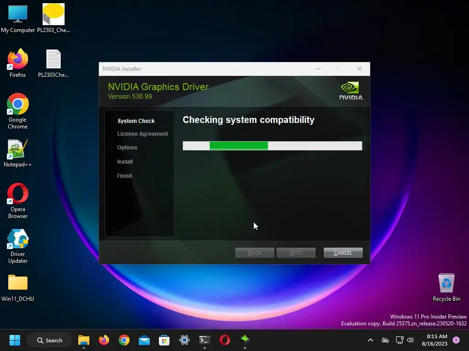Click the green compatibility progress bar
This screenshot has height=351, width=469.
[x=273, y=146]
